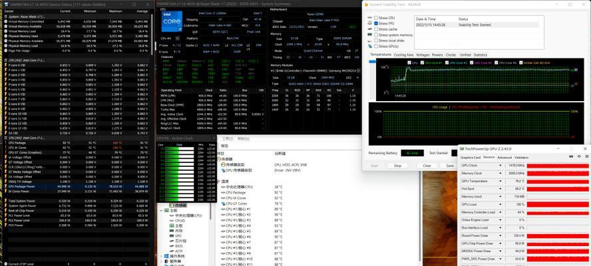Image resolution: width=591 pixels, height=266 pixels.
Task: Click the Stress system memory RAM icon
Action: pyautogui.click(x=371, y=35)
